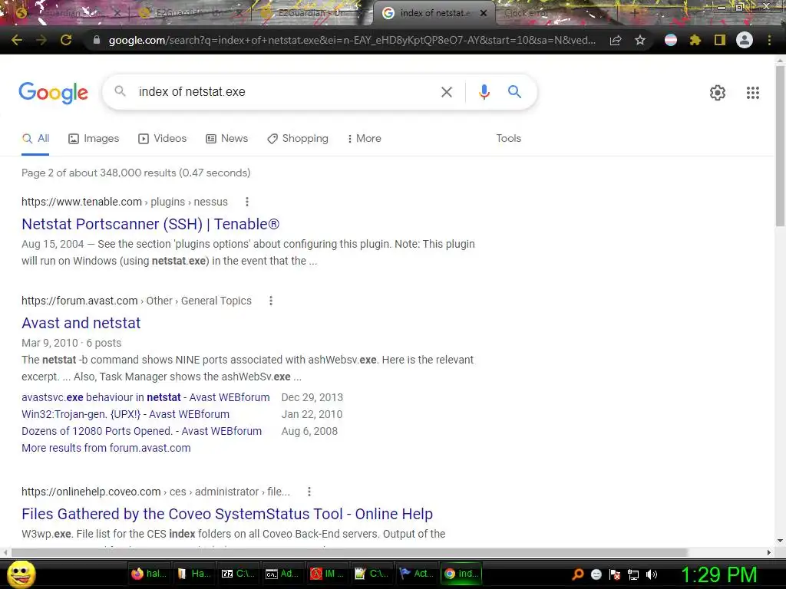
Task: Click the 1:29 PM taskbar clock
Action: (x=718, y=574)
